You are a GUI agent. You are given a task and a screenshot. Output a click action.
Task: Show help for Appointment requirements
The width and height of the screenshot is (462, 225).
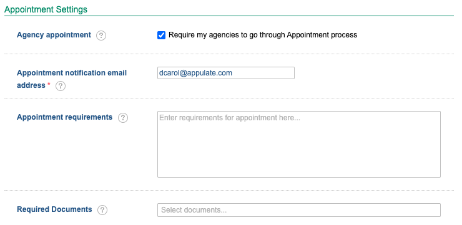[123, 118]
